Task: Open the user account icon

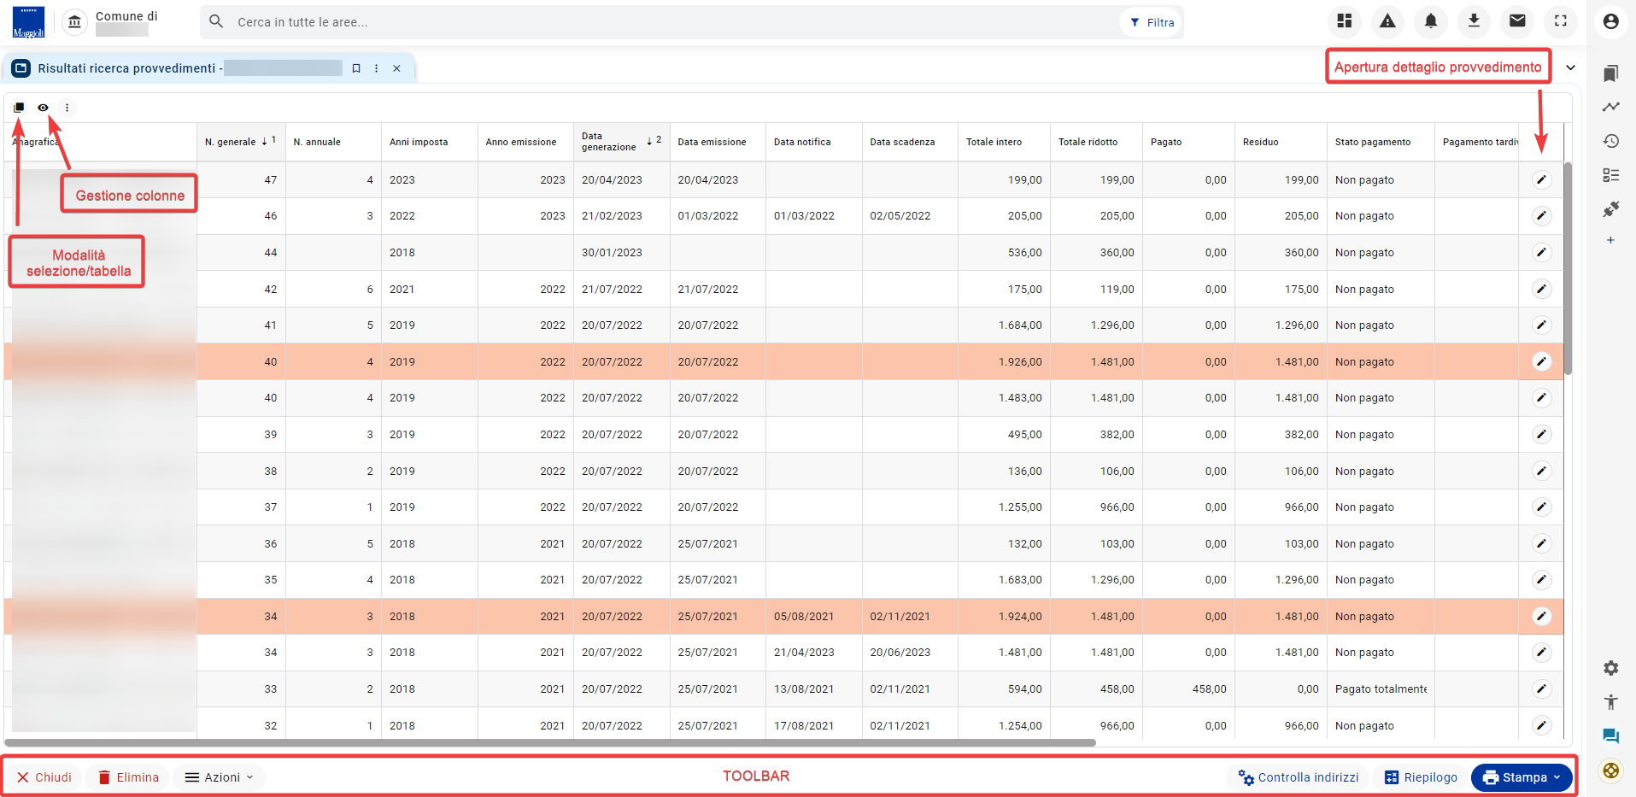Action: [x=1611, y=21]
